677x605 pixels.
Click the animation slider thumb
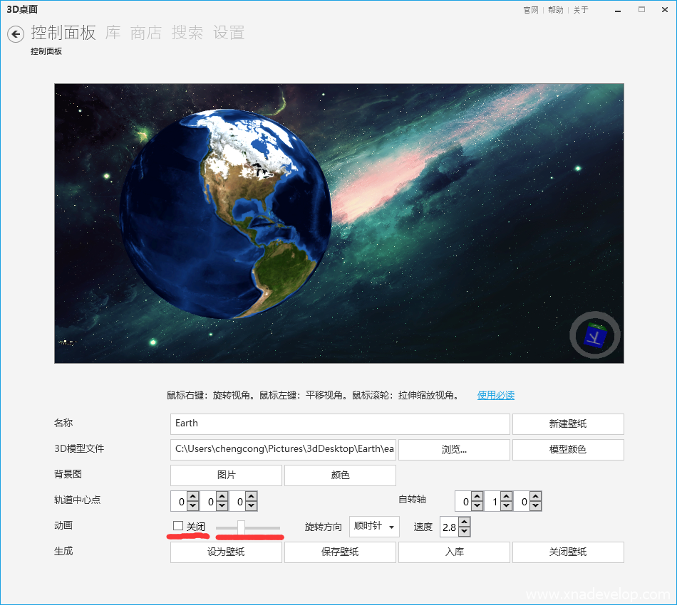point(242,527)
